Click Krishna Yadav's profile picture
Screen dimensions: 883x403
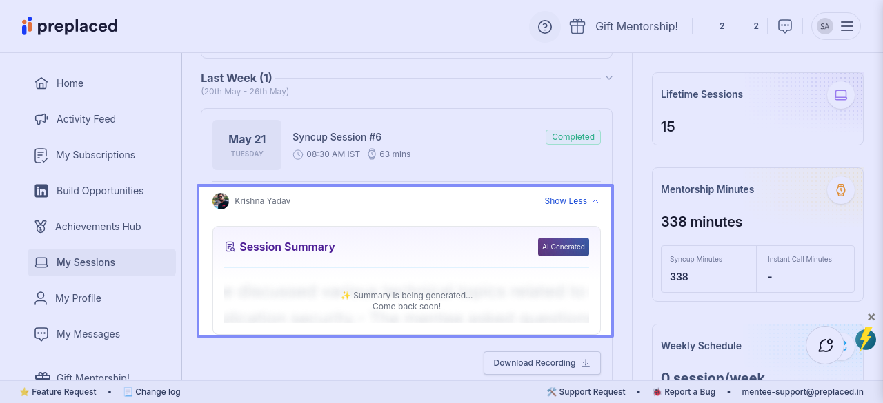[x=221, y=201]
